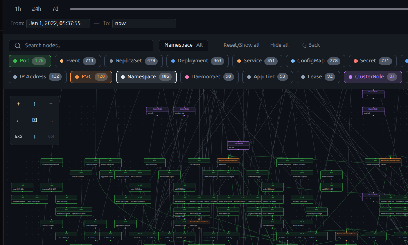Click the zoom out minus icon
This screenshot has height=245, width=408.
click(51, 104)
